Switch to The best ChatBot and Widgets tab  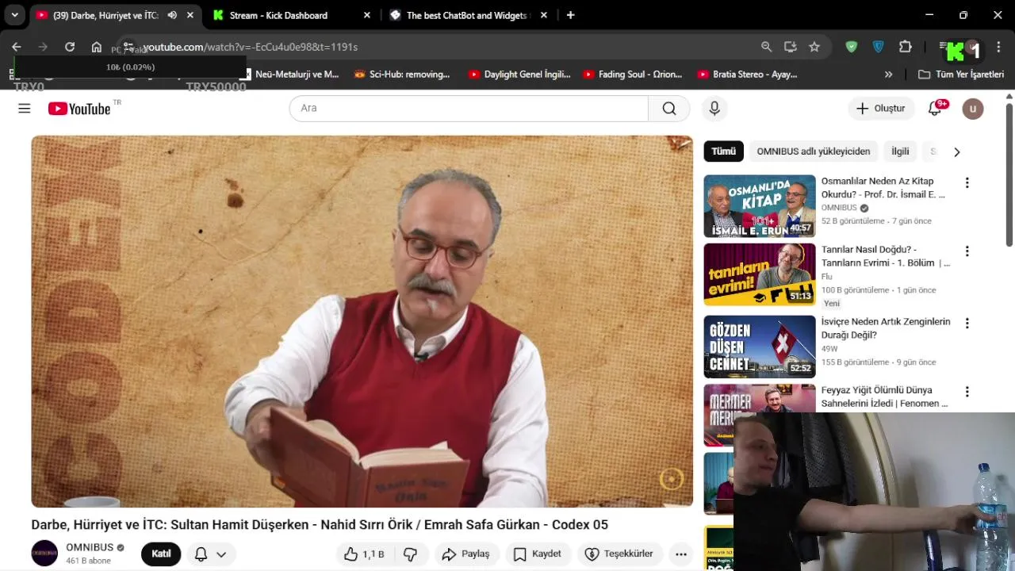466,15
